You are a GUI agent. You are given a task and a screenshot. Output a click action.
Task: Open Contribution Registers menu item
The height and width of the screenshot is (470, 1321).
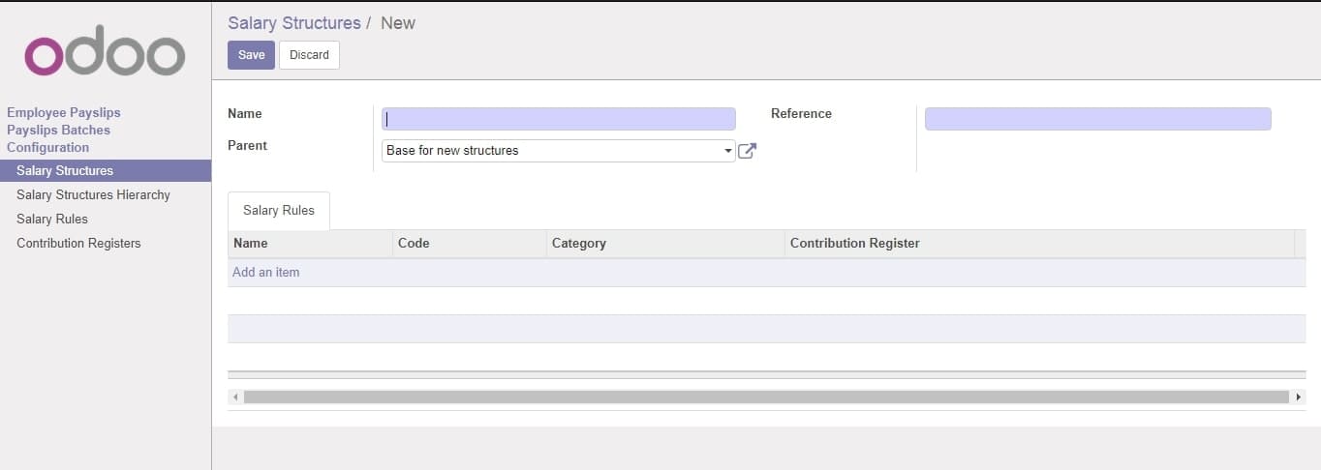click(78, 244)
